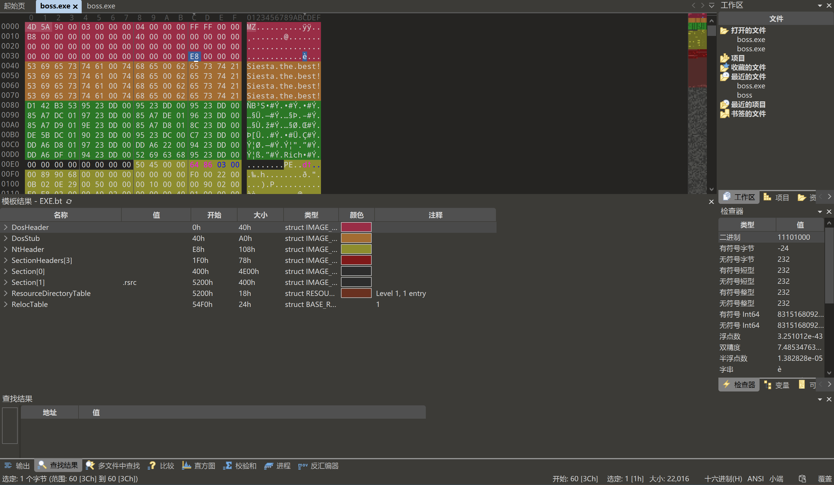The height and width of the screenshot is (485, 834).
Task: Click the Inspector lightning icon
Action: point(726,384)
